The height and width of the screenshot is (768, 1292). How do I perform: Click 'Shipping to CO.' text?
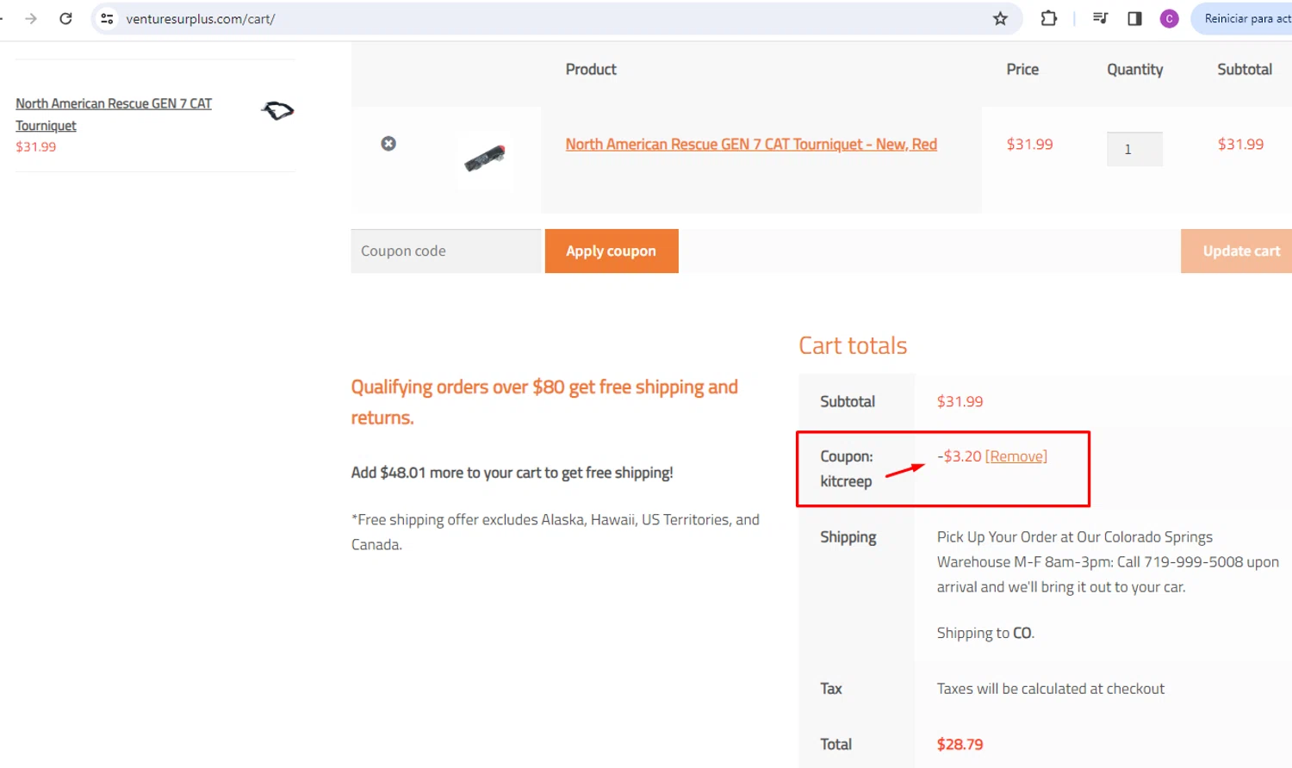(x=985, y=634)
